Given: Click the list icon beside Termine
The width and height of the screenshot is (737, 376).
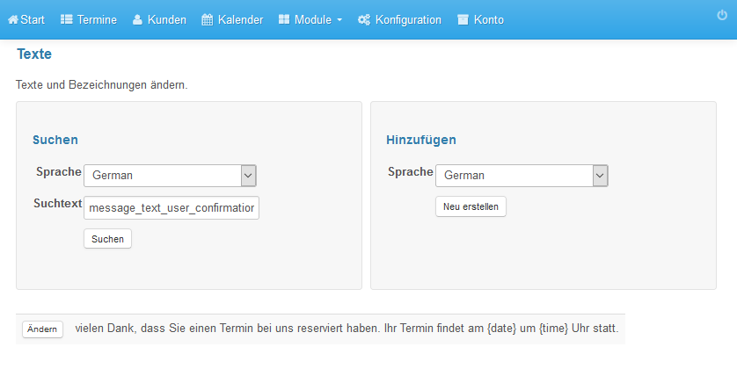Looking at the screenshot, I should [x=67, y=19].
